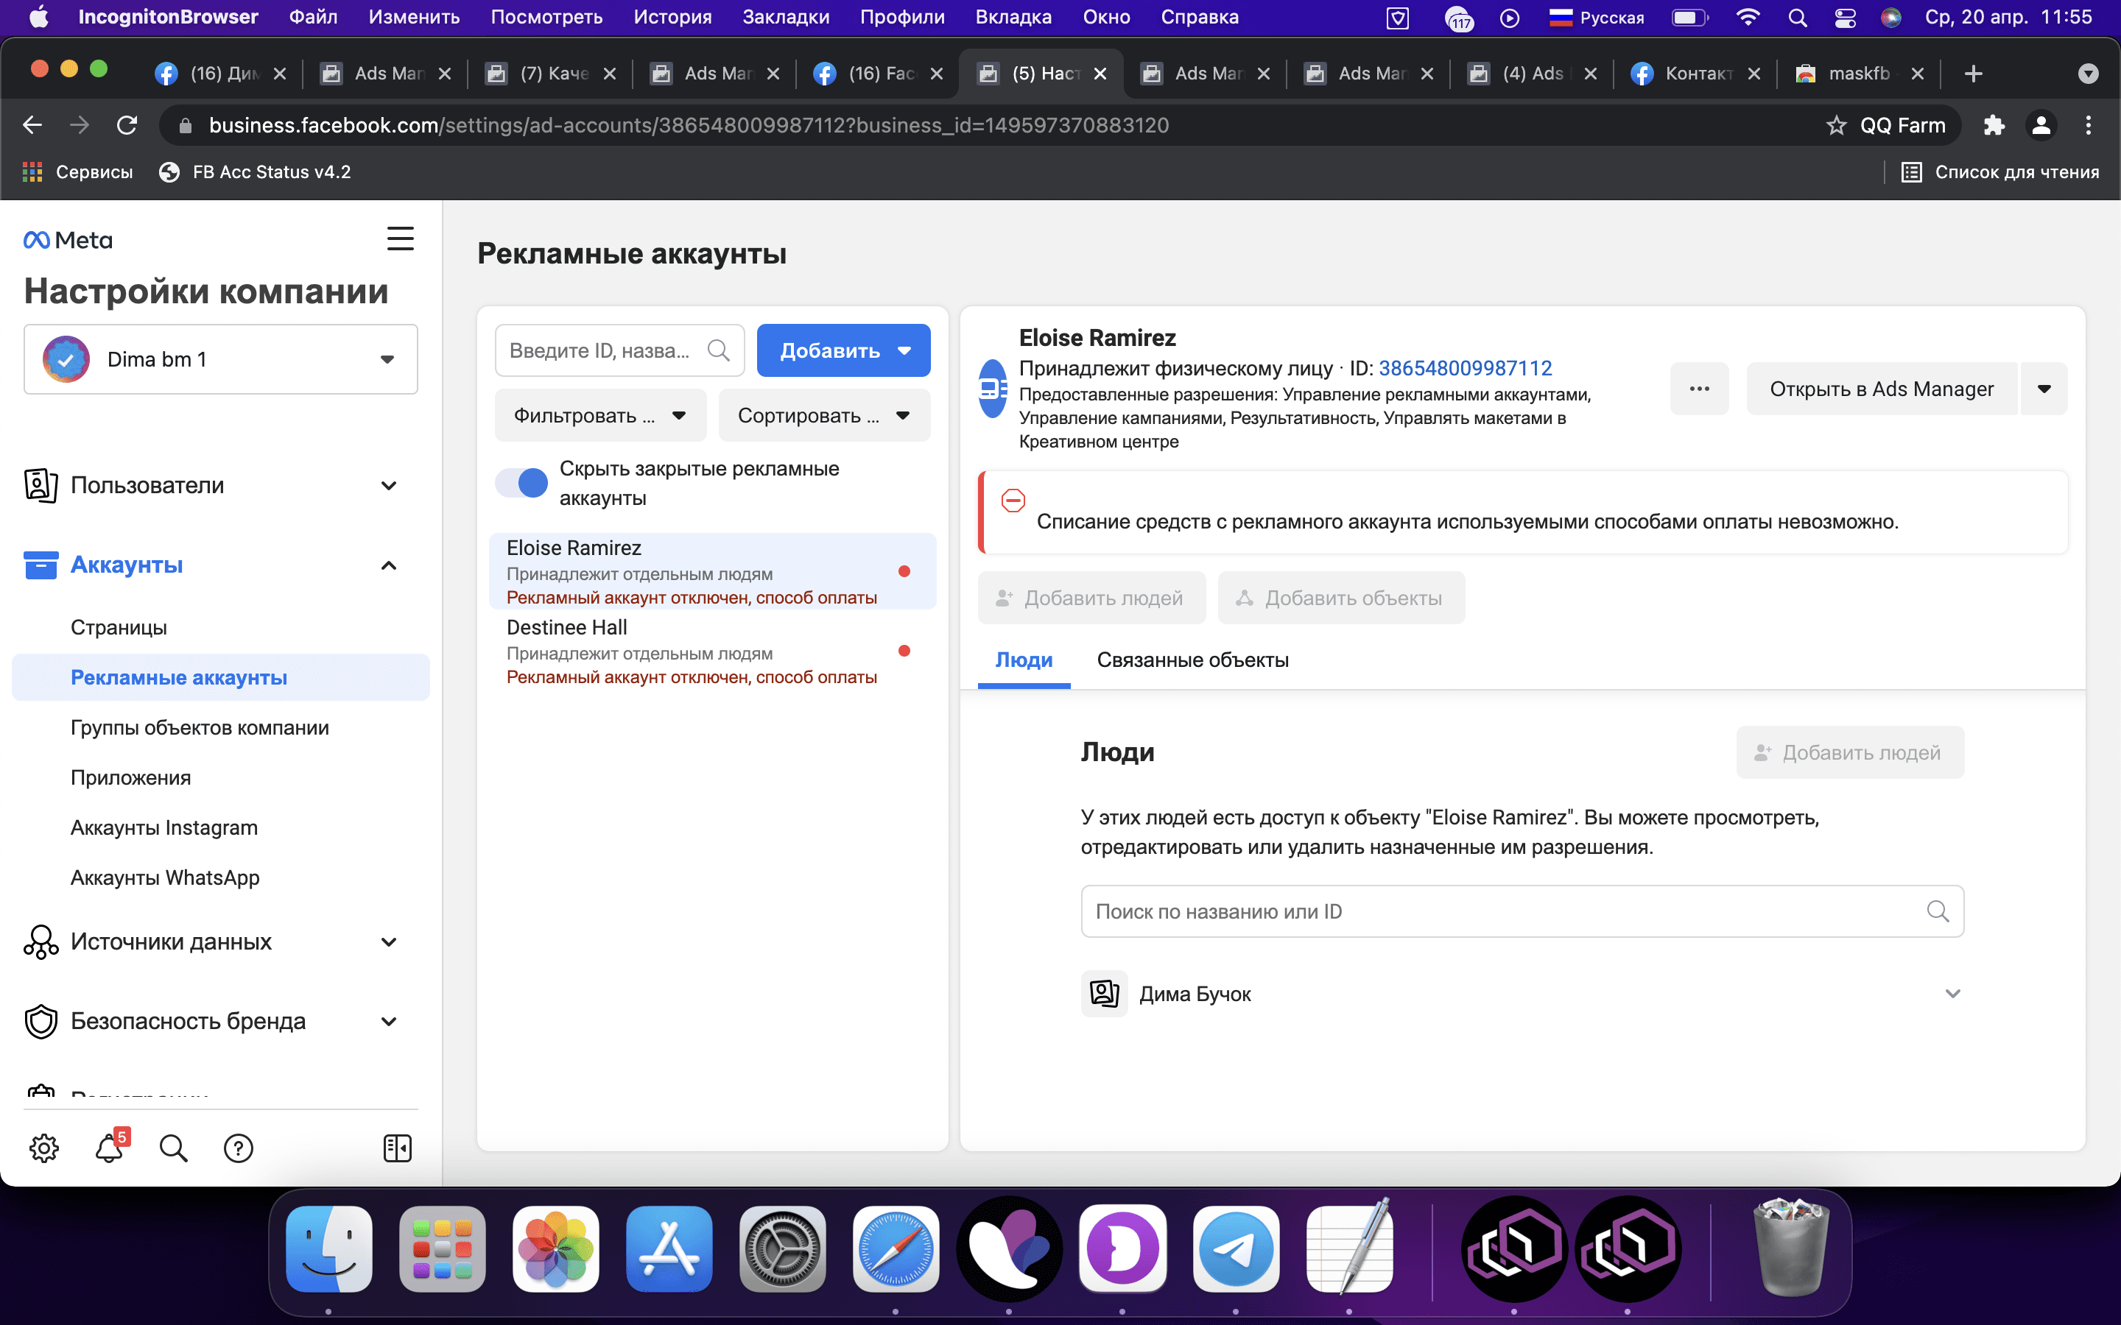Expand the Безопасность бренда section
Screen dimensions: 2121x1325
tap(389, 1022)
